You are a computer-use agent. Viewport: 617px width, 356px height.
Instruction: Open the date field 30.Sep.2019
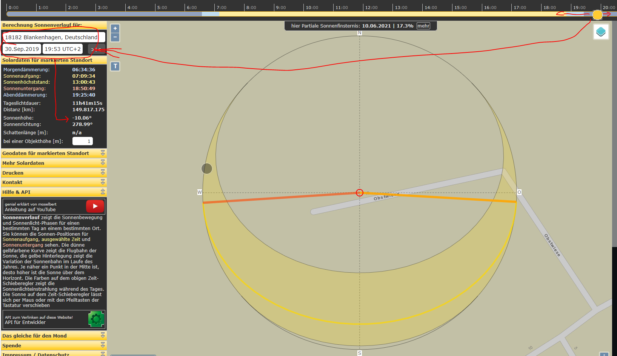pos(22,49)
